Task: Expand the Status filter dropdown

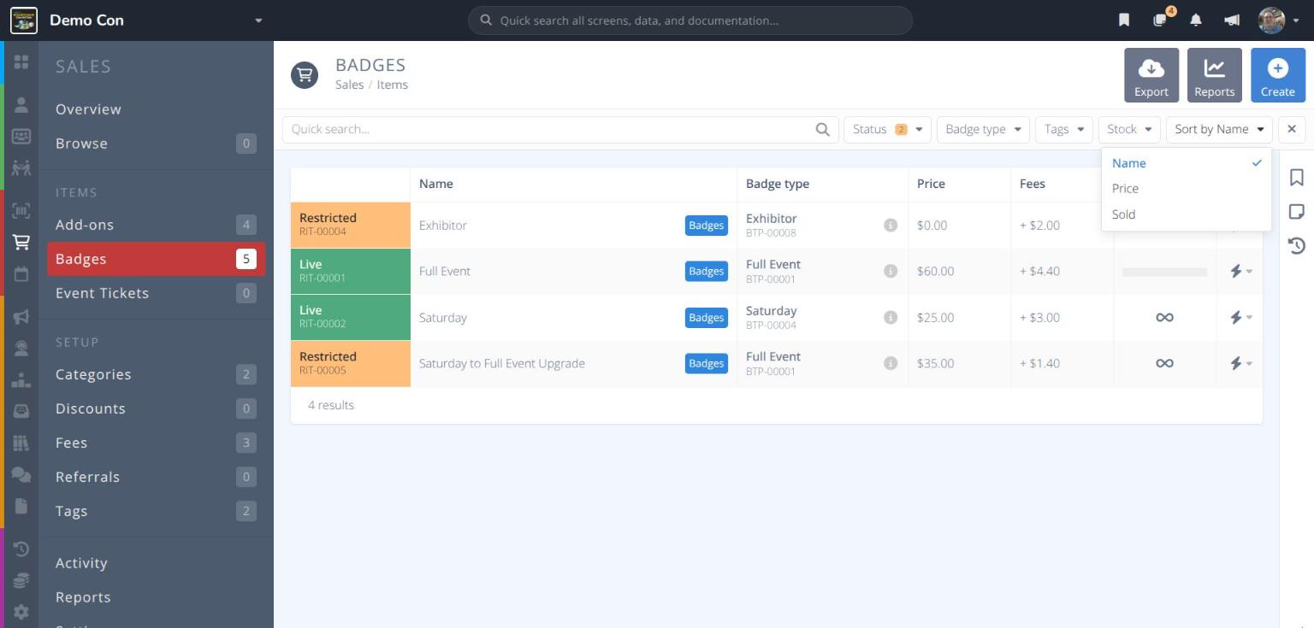Action: 887,130
